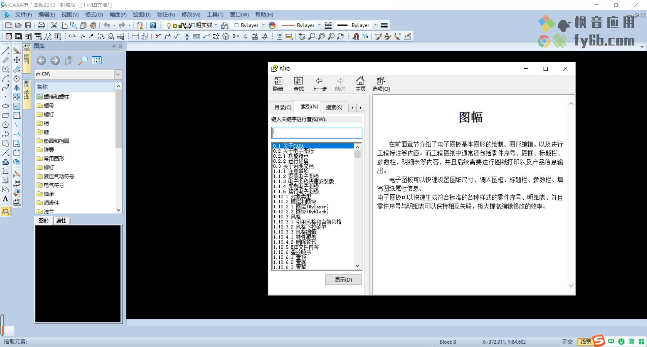Click the keyword search input field

tap(317, 133)
